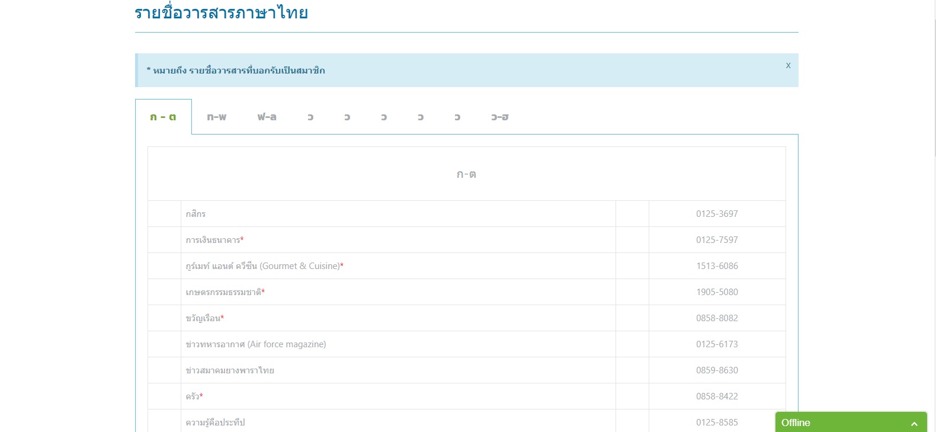Image resolution: width=936 pixels, height=432 pixels.
Task: Click the Offline chat bar label
Action: tap(796, 423)
